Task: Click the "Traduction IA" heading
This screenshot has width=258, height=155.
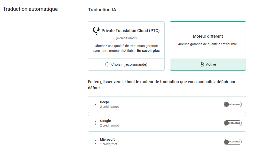Action: pyautogui.click(x=102, y=10)
